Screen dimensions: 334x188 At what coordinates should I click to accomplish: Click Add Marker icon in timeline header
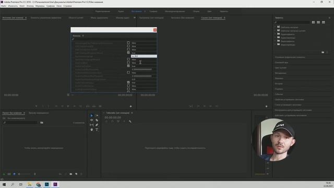point(124,122)
